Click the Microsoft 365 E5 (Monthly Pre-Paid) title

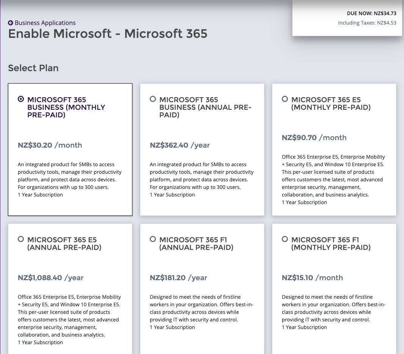tap(331, 103)
